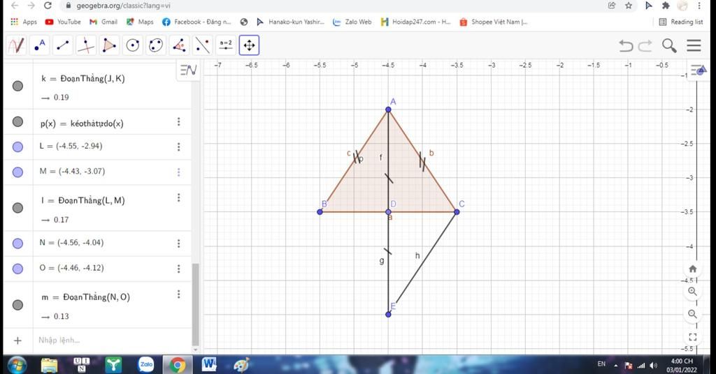Select point E below the triangle

388,314
